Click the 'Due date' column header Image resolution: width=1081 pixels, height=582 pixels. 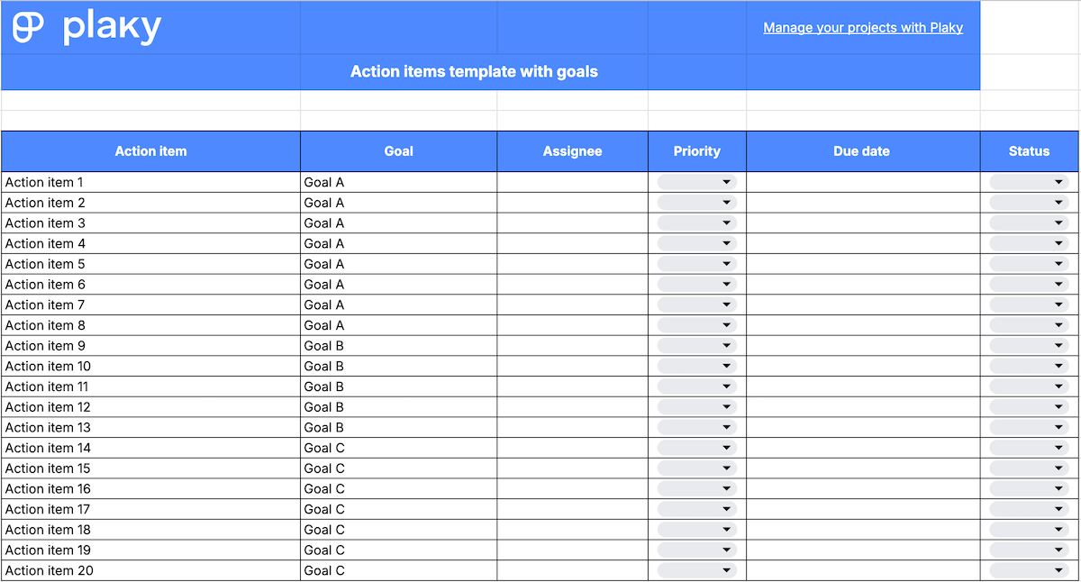861,150
